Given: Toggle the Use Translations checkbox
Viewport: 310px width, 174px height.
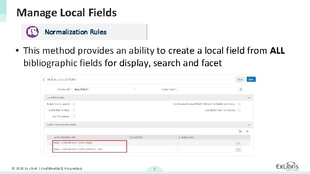Looking at the screenshot, I should (x=74, y=116).
